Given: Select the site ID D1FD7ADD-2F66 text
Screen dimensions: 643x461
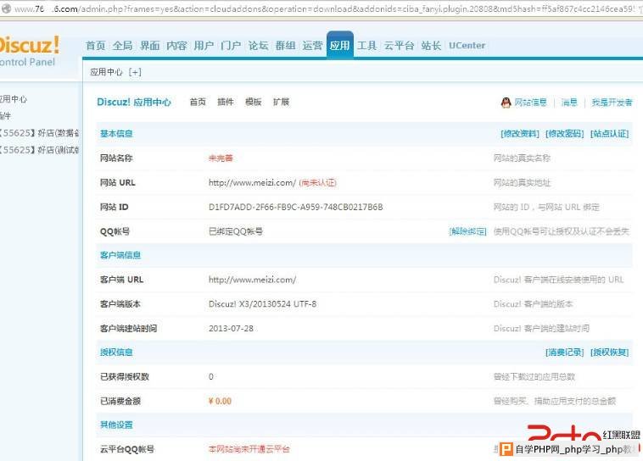Looking at the screenshot, I should [x=296, y=207].
